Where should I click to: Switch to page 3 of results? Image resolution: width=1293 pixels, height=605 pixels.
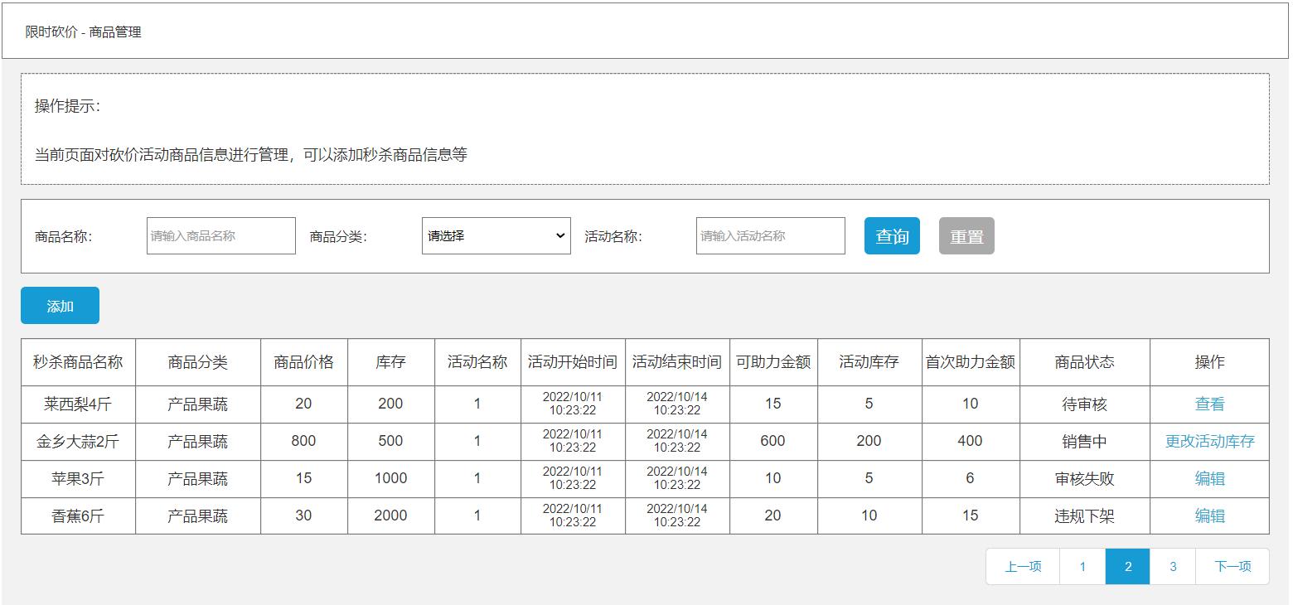pos(1172,566)
